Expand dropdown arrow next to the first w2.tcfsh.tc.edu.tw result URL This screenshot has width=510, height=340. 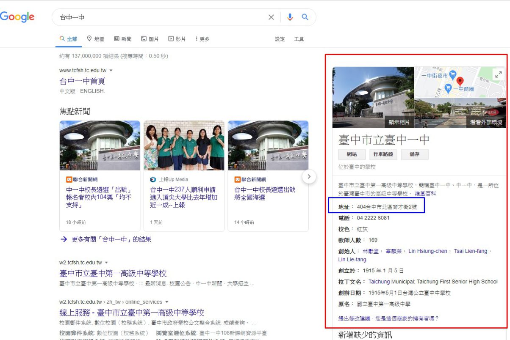107,263
